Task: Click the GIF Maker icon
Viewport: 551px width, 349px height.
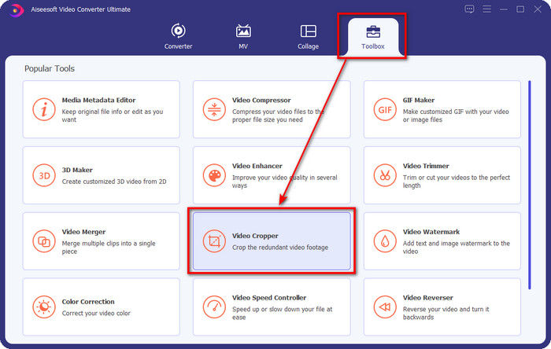Action: pyautogui.click(x=385, y=109)
